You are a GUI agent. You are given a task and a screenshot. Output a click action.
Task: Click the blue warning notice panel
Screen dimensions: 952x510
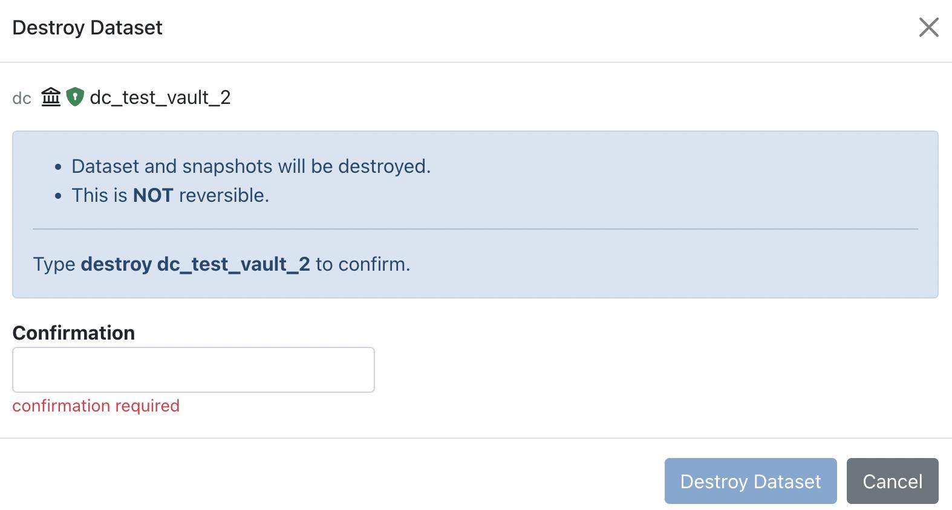click(475, 213)
